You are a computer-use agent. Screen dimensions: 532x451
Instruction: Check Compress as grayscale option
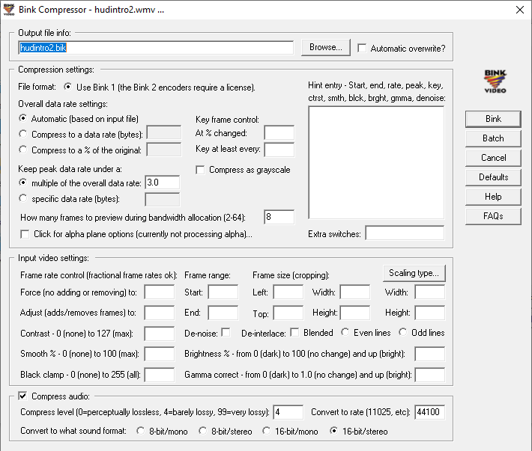pyautogui.click(x=200, y=170)
